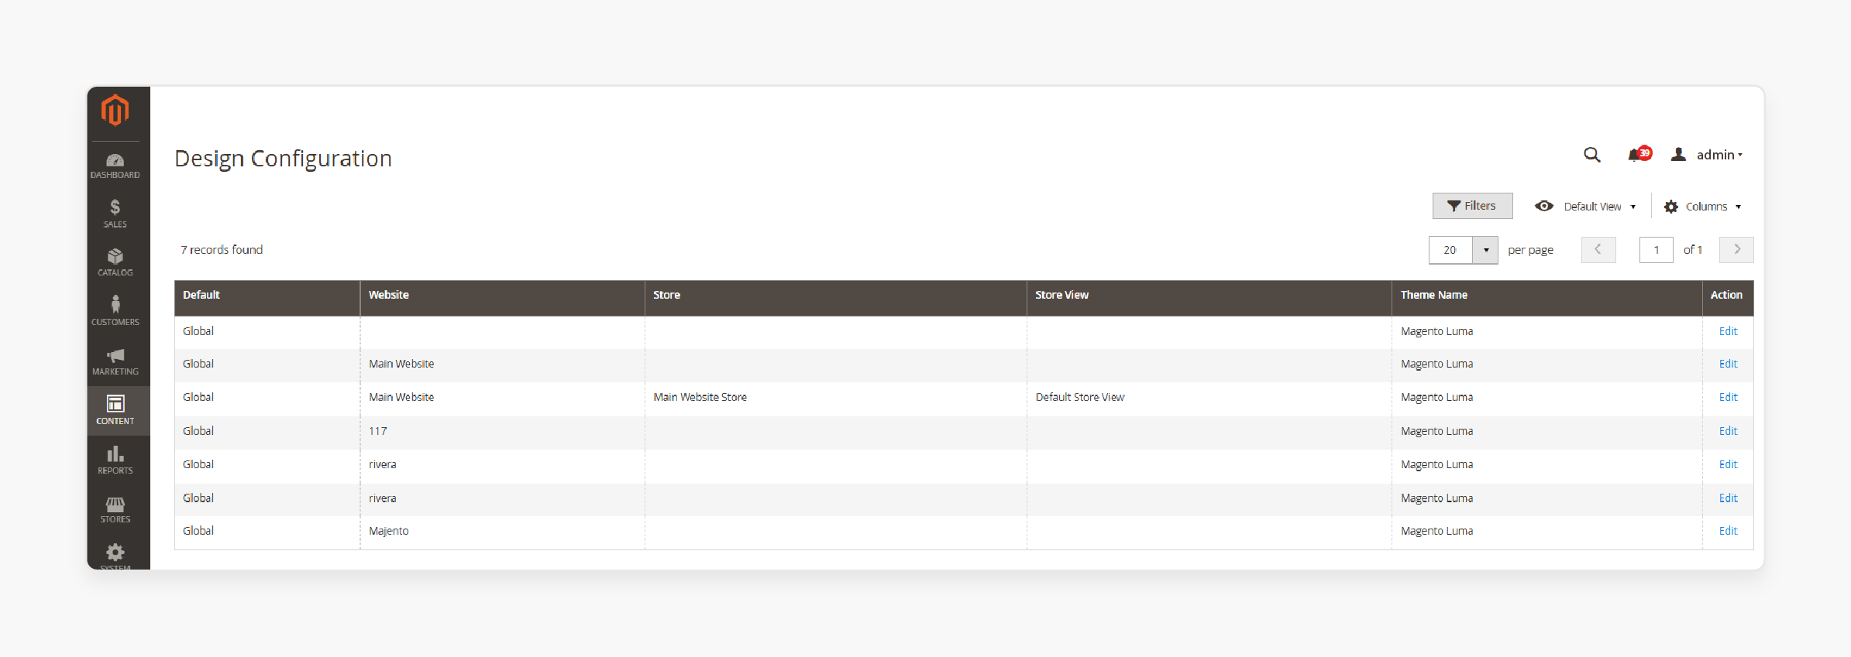Edit the Main Website row without store
Image resolution: width=1851 pixels, height=657 pixels.
(x=1728, y=364)
